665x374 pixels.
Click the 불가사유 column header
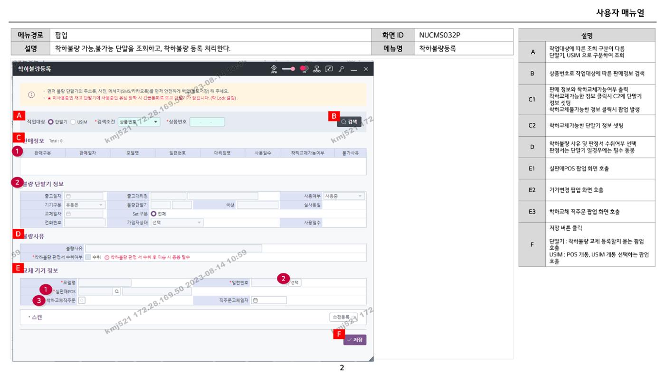coord(351,153)
